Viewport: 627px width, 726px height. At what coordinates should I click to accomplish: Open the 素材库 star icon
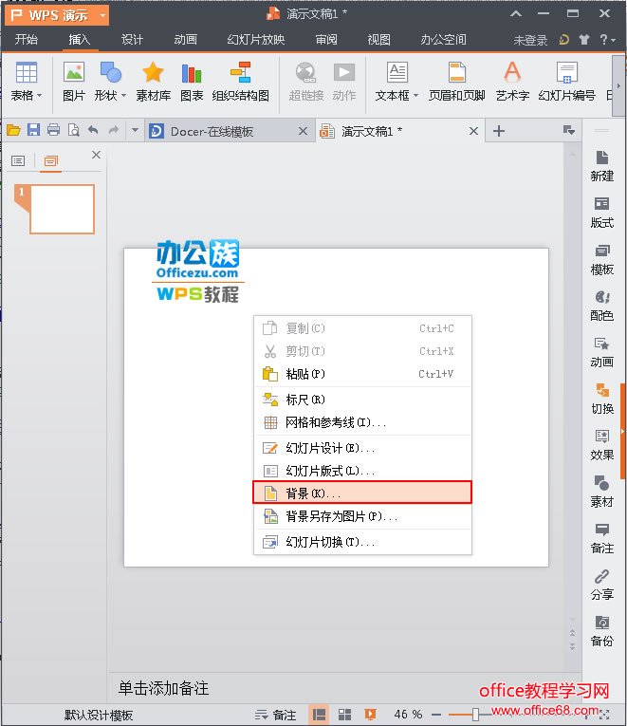pyautogui.click(x=152, y=81)
